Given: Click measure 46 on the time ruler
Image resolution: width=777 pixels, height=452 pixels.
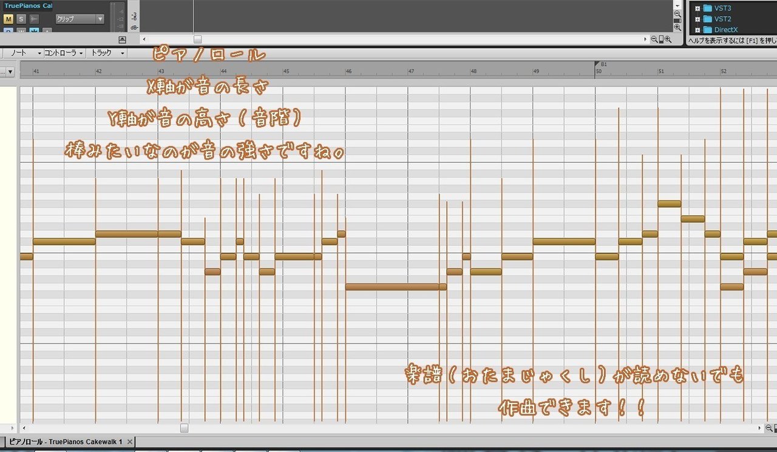Looking at the screenshot, I should pyautogui.click(x=349, y=72).
